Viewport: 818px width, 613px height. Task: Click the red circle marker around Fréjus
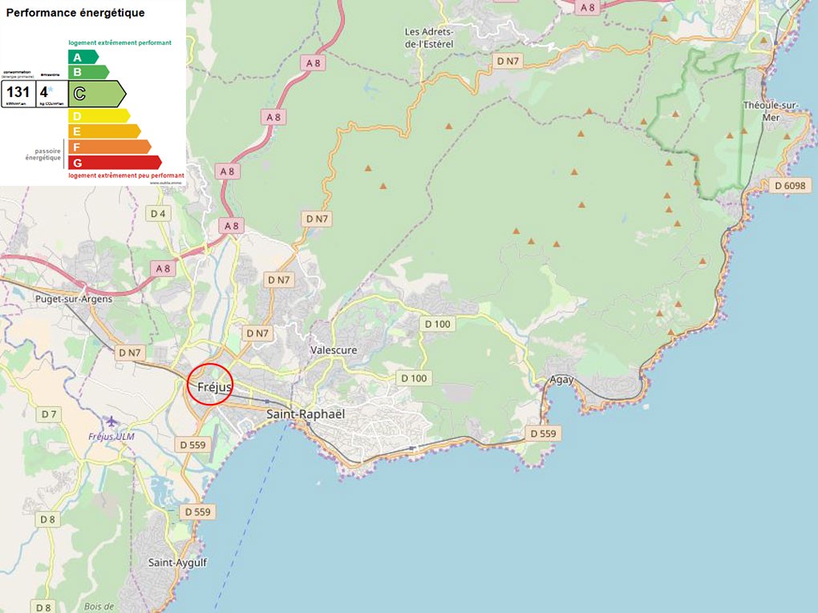pyautogui.click(x=210, y=385)
